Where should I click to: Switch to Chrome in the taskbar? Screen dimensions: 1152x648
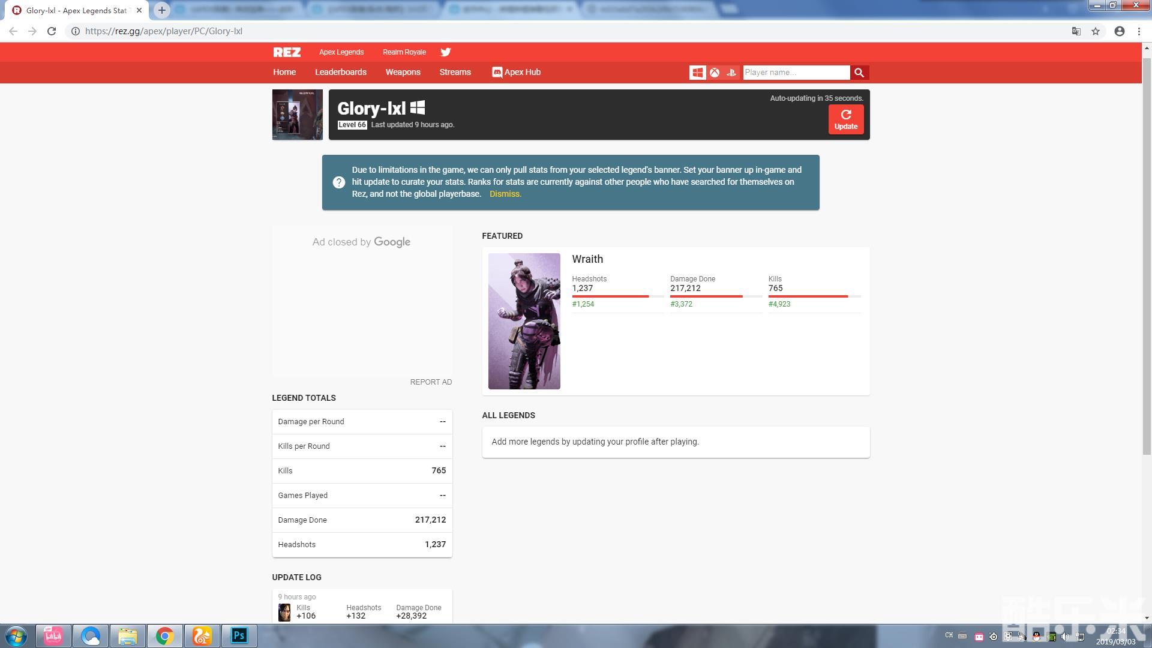click(165, 636)
